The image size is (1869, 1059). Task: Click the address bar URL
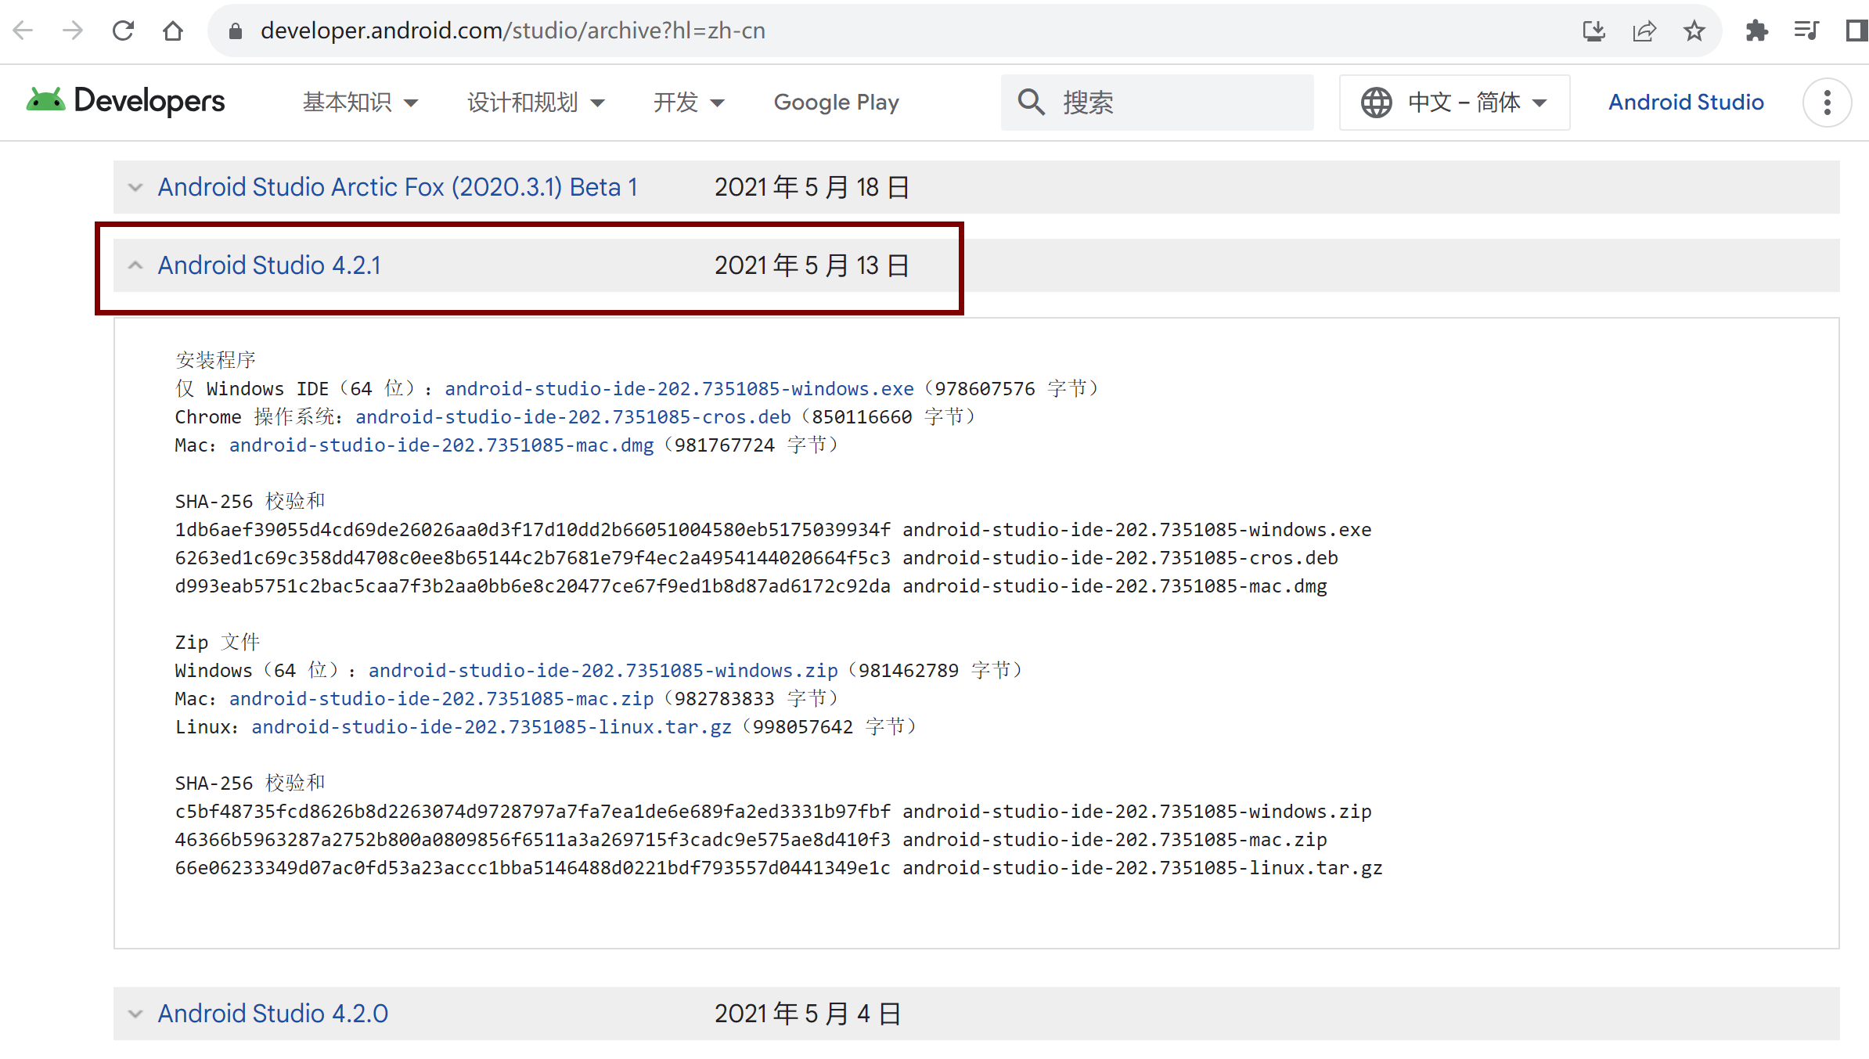(513, 31)
